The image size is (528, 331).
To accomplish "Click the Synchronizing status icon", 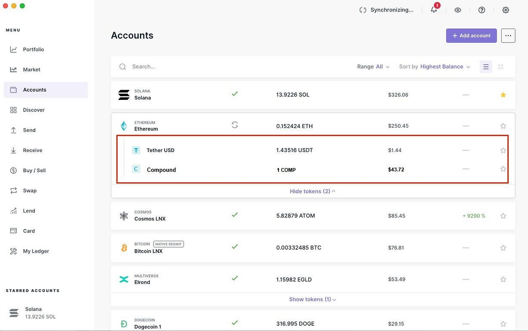I will [x=363, y=10].
